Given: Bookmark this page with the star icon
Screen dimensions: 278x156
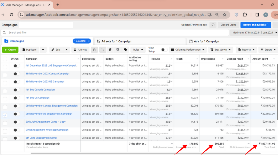Looking at the screenshot, I should (225, 15).
